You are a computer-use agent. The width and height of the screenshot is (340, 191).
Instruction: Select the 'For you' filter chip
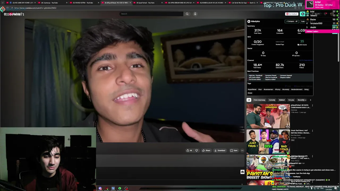pos(291,100)
